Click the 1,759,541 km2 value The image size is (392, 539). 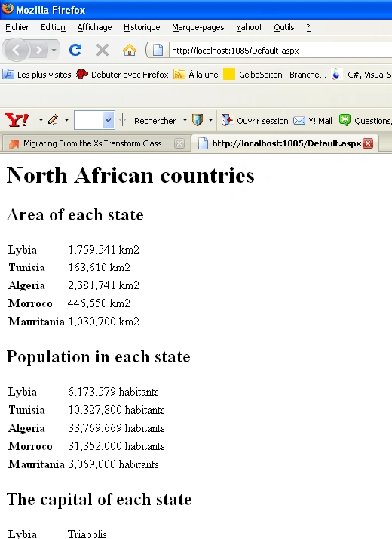pyautogui.click(x=104, y=250)
